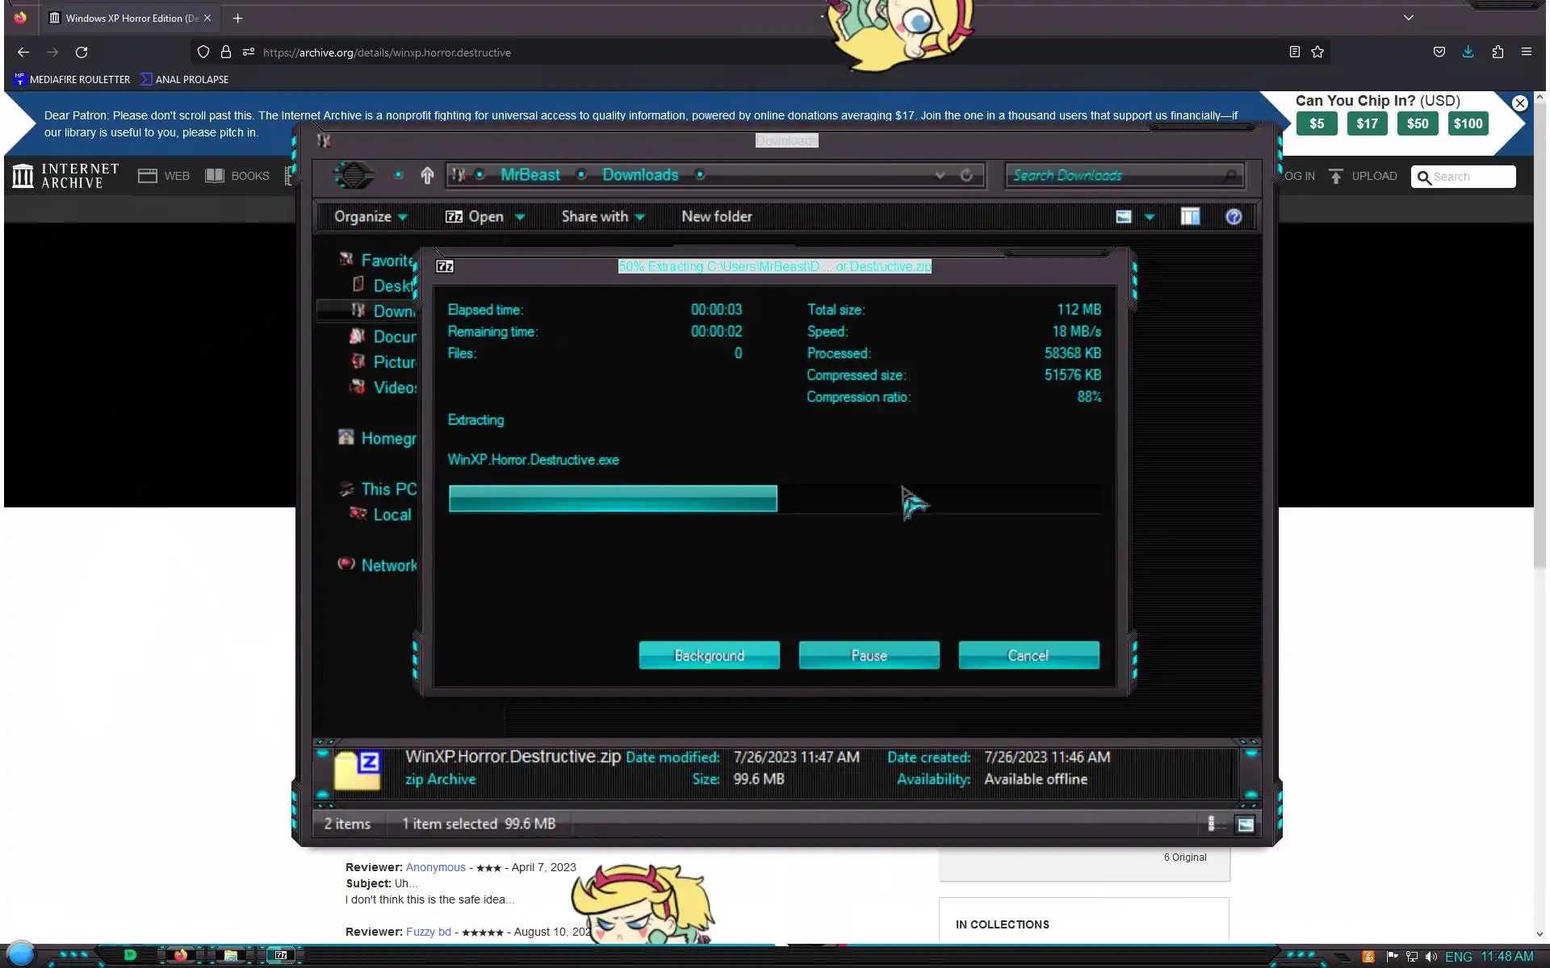
Task: Open Firefox extensions puzzle icon
Action: pyautogui.click(x=1498, y=52)
